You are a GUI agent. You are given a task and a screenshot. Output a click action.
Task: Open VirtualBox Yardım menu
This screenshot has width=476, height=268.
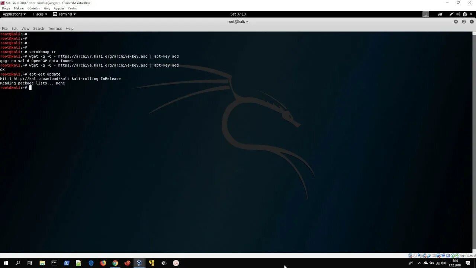73,8
